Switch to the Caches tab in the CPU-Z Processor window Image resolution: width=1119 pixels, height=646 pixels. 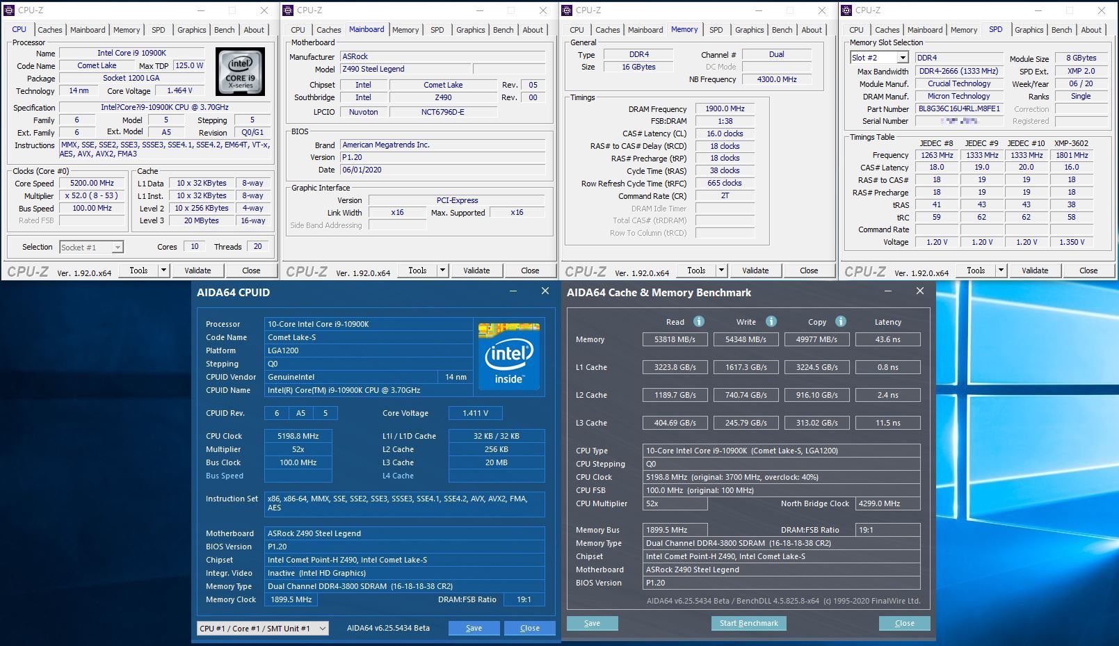(50, 30)
